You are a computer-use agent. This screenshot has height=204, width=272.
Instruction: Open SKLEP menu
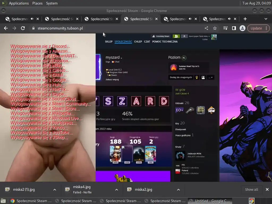109,42
